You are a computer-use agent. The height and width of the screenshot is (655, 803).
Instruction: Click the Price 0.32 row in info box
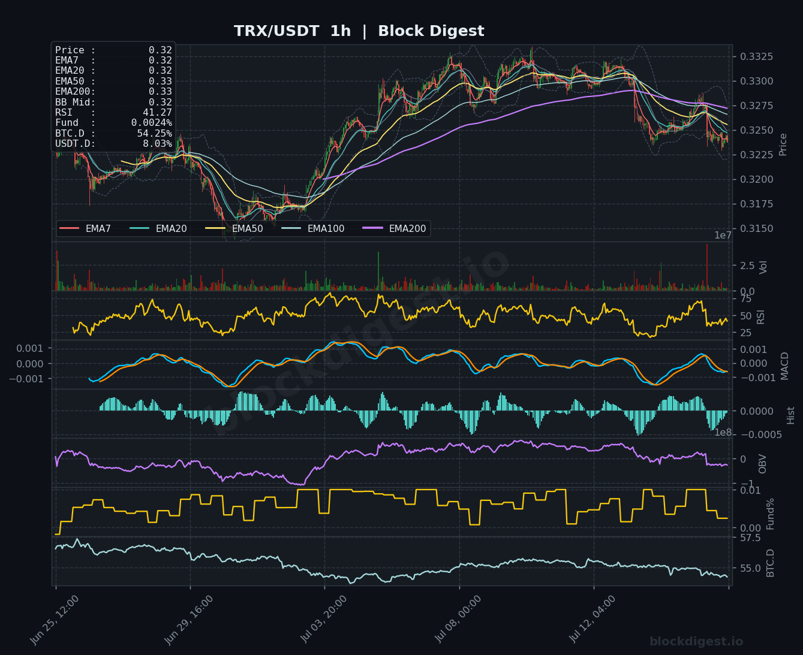(113, 50)
